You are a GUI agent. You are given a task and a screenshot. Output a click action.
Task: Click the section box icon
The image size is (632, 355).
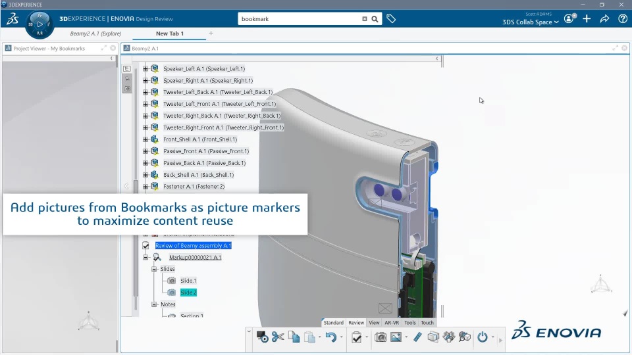[433, 337]
